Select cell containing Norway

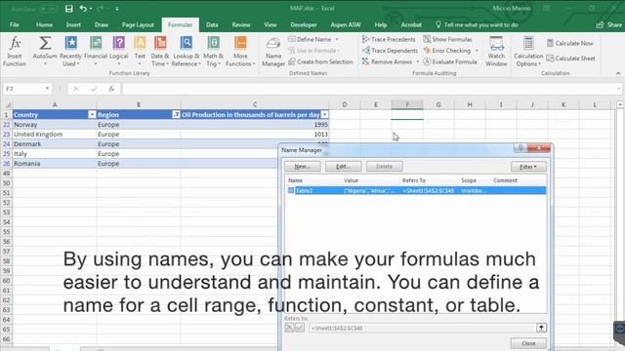[x=55, y=125]
